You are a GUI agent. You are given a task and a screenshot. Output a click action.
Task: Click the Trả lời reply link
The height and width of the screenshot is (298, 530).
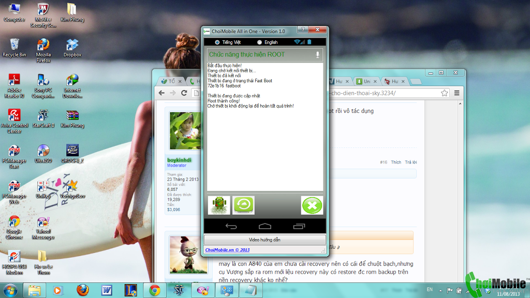pos(410,162)
